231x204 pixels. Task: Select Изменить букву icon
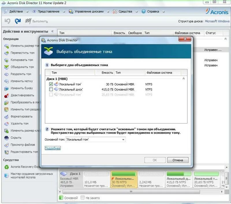coord(6,89)
